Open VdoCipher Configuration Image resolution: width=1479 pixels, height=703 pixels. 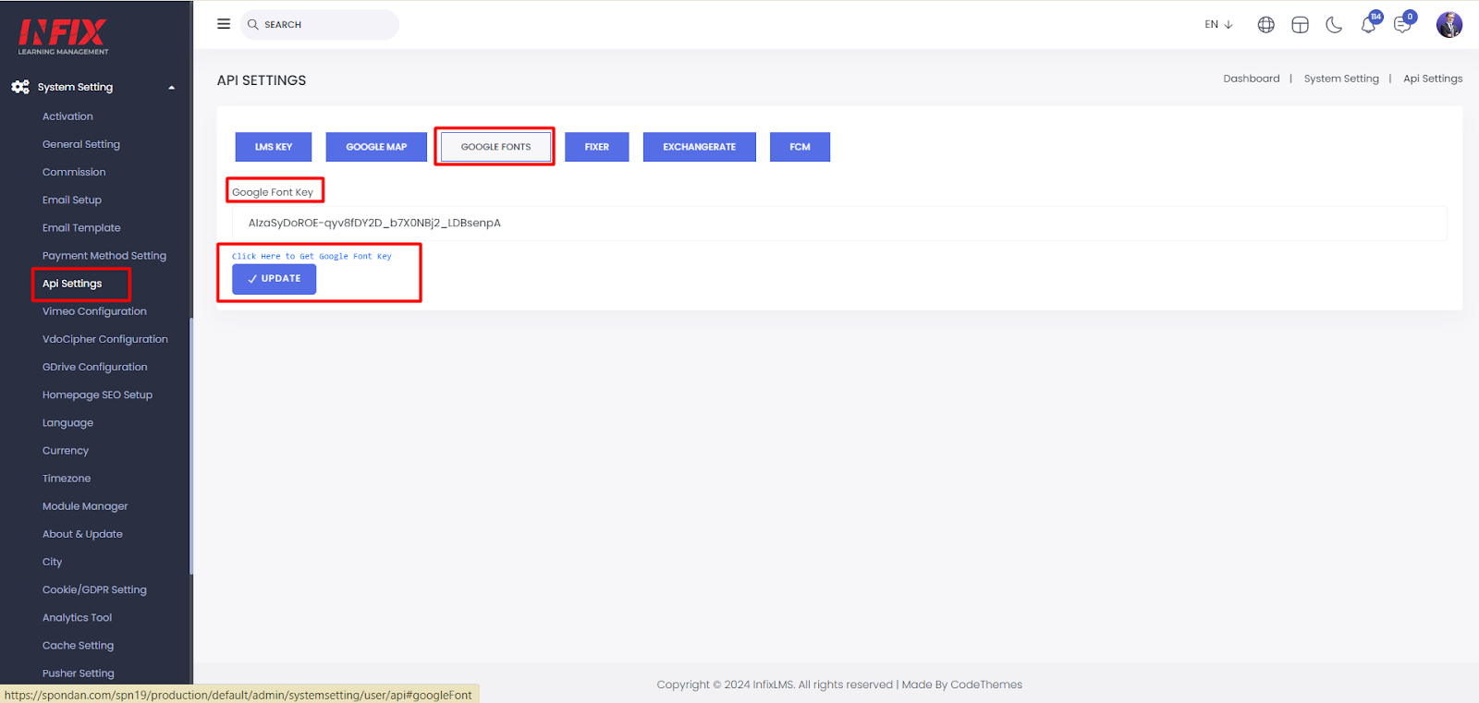pos(105,339)
